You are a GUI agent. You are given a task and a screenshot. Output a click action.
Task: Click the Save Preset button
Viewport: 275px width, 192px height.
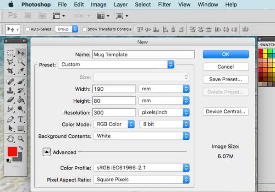tap(225, 79)
